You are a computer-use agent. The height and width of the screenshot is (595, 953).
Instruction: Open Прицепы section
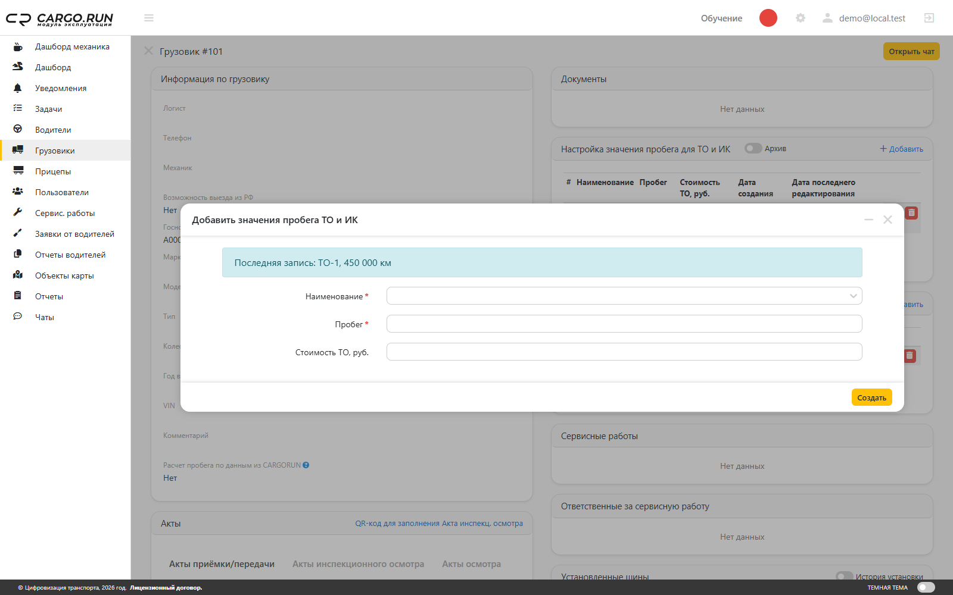tap(66, 171)
